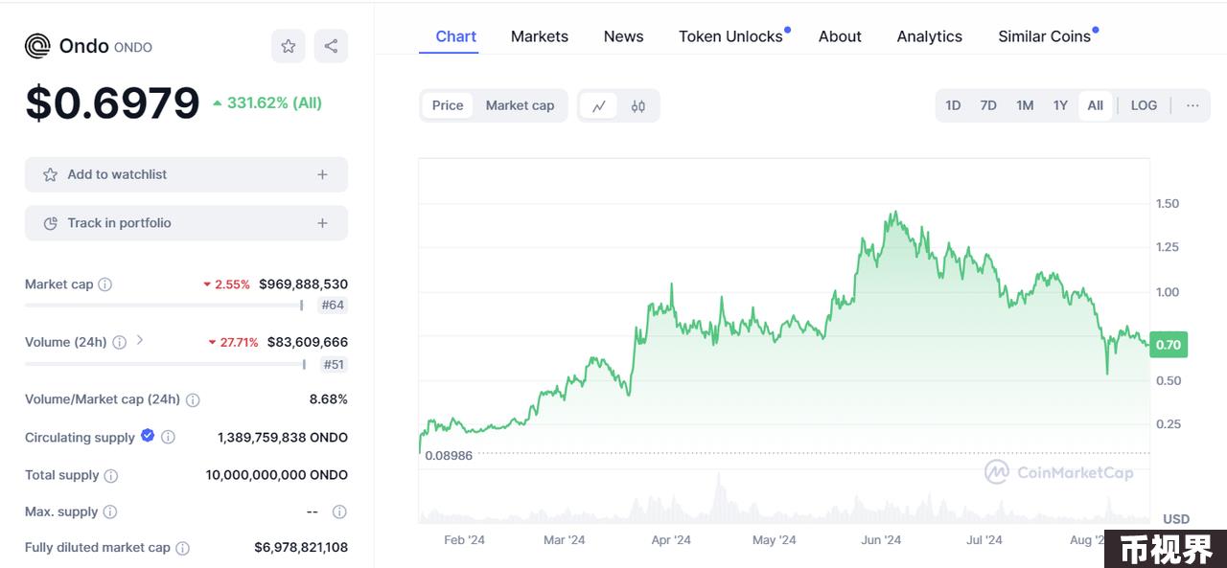Click the Circulating supply verified badge
The height and width of the screenshot is (568, 1227).
pos(148,436)
